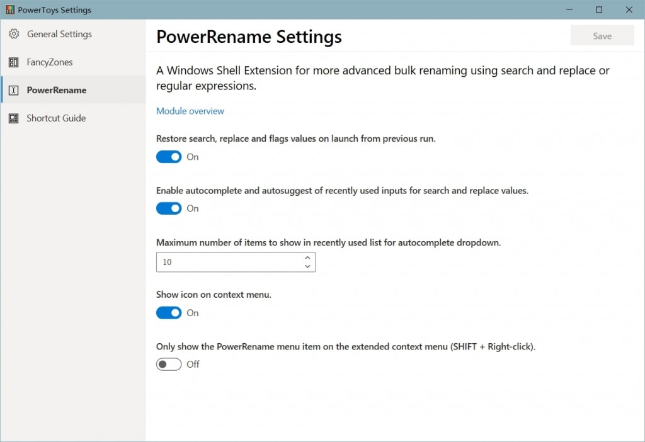Toggle restore search and replace values switch
Viewport: 645px width, 442px height.
point(169,157)
